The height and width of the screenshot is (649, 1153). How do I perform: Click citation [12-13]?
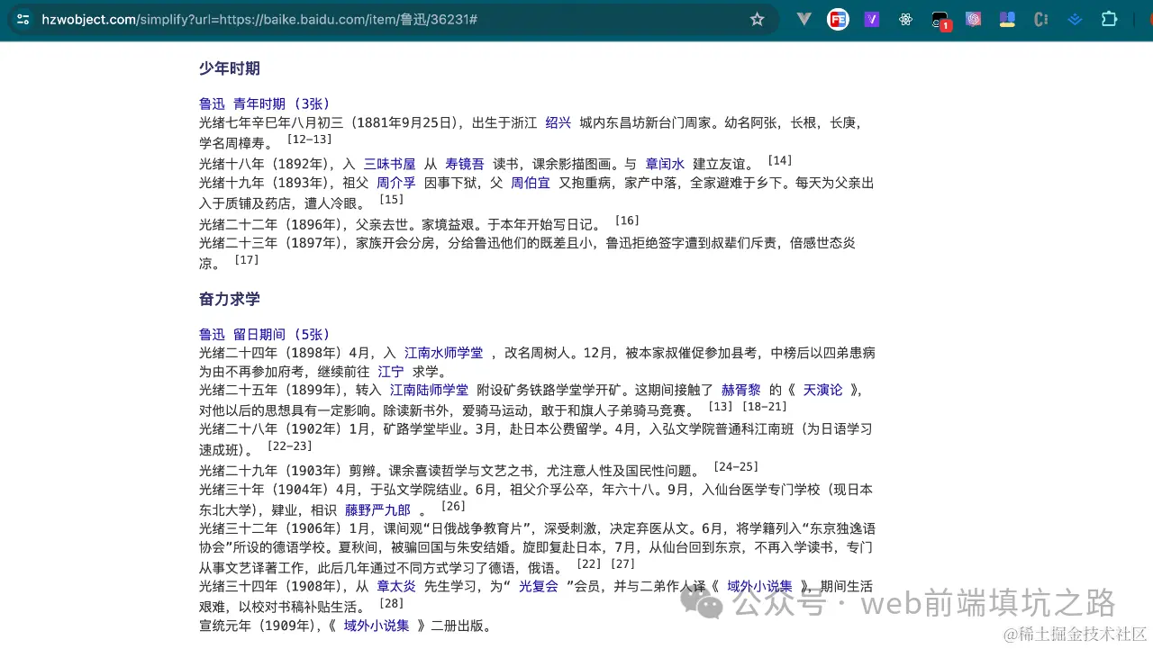tap(309, 140)
